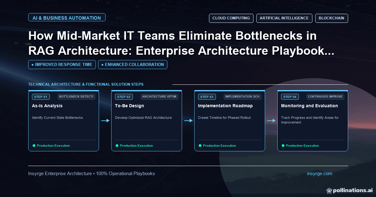Click 'Develop Optimized RAG Architecture' text
Viewport: 376px width, 197px height.
[x=143, y=118]
